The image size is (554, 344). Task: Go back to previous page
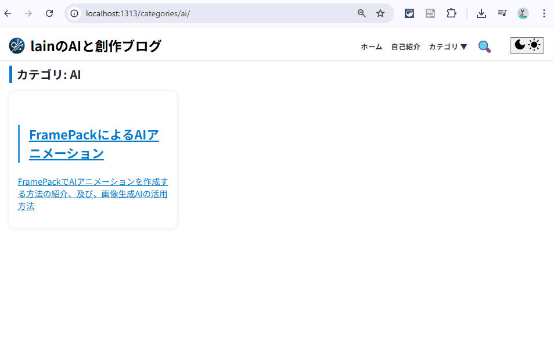pyautogui.click(x=8, y=13)
